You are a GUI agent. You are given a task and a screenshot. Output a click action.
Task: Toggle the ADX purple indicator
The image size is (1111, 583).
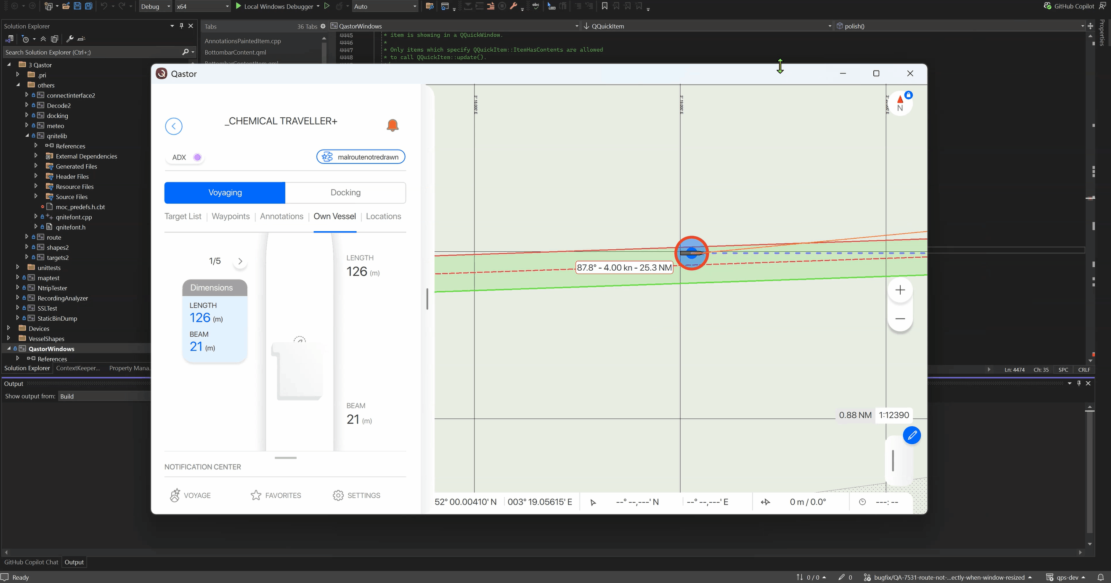197,157
